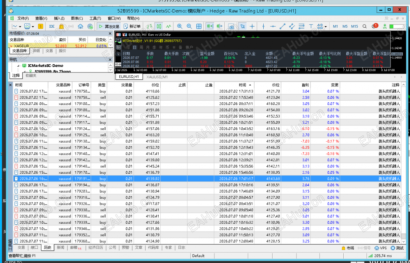Switch chart to bar chart style
Viewport: 410px width, 263px height.
tap(149, 26)
